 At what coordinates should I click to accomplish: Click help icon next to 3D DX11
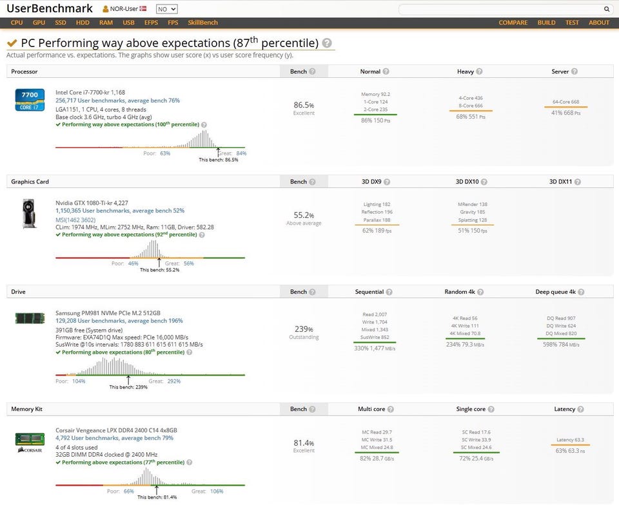[577, 182]
